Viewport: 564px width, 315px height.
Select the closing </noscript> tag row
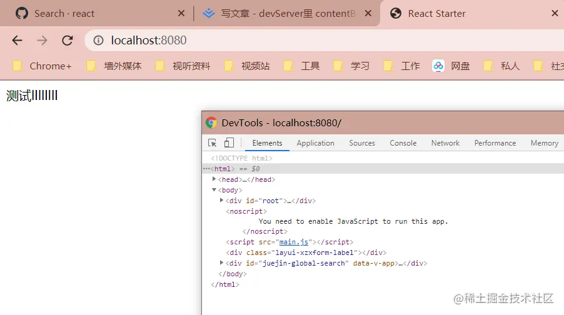pyautogui.click(x=265, y=232)
